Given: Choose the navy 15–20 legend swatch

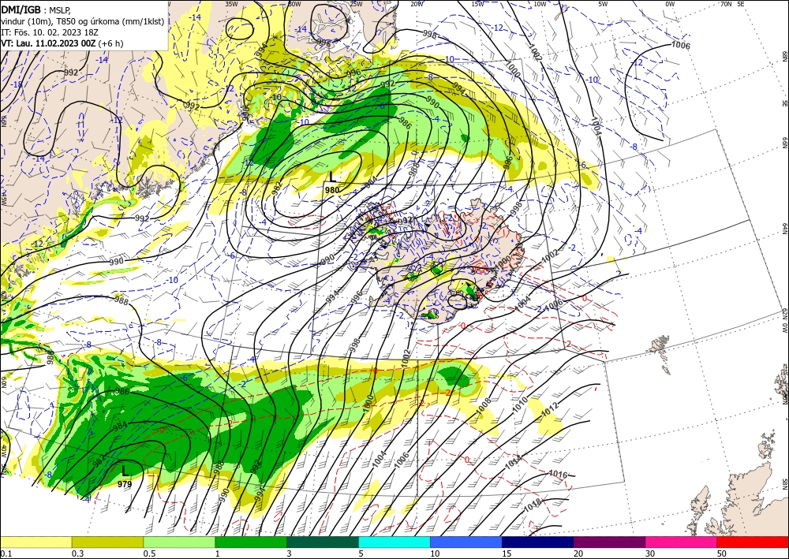Looking at the screenshot, I should point(538,542).
